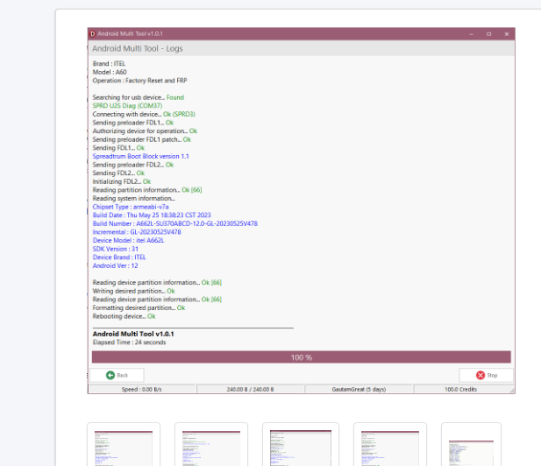Click 'Authorizing device for operation' log line
The height and width of the screenshot is (466, 541).
pos(145,131)
